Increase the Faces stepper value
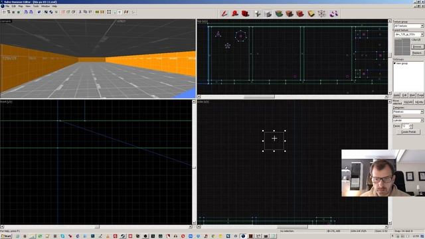Viewport: 425px width, 239px height. pyautogui.click(x=411, y=125)
